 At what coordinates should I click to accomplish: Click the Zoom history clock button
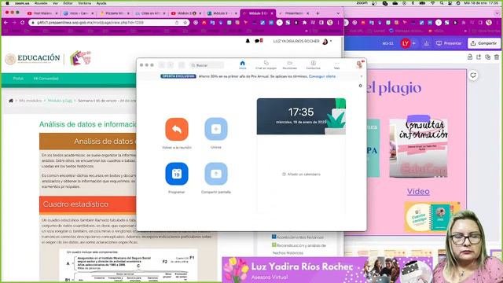coord(182,65)
